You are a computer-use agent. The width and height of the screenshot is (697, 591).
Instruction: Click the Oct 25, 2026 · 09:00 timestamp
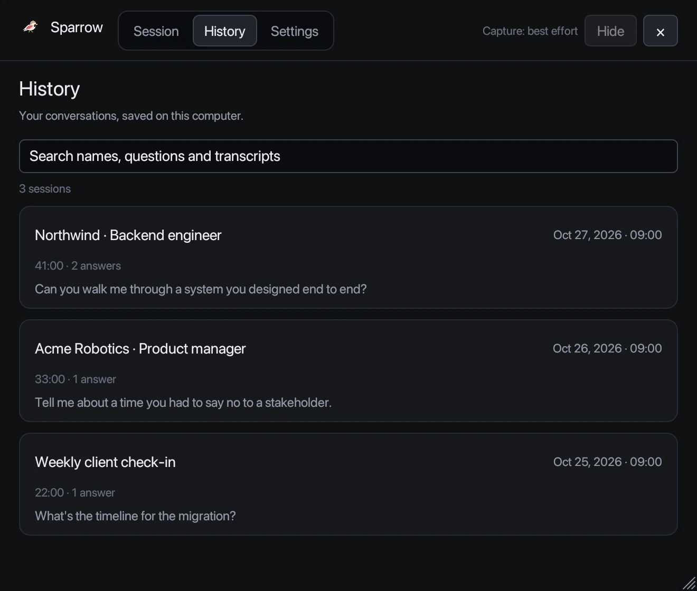click(x=607, y=462)
